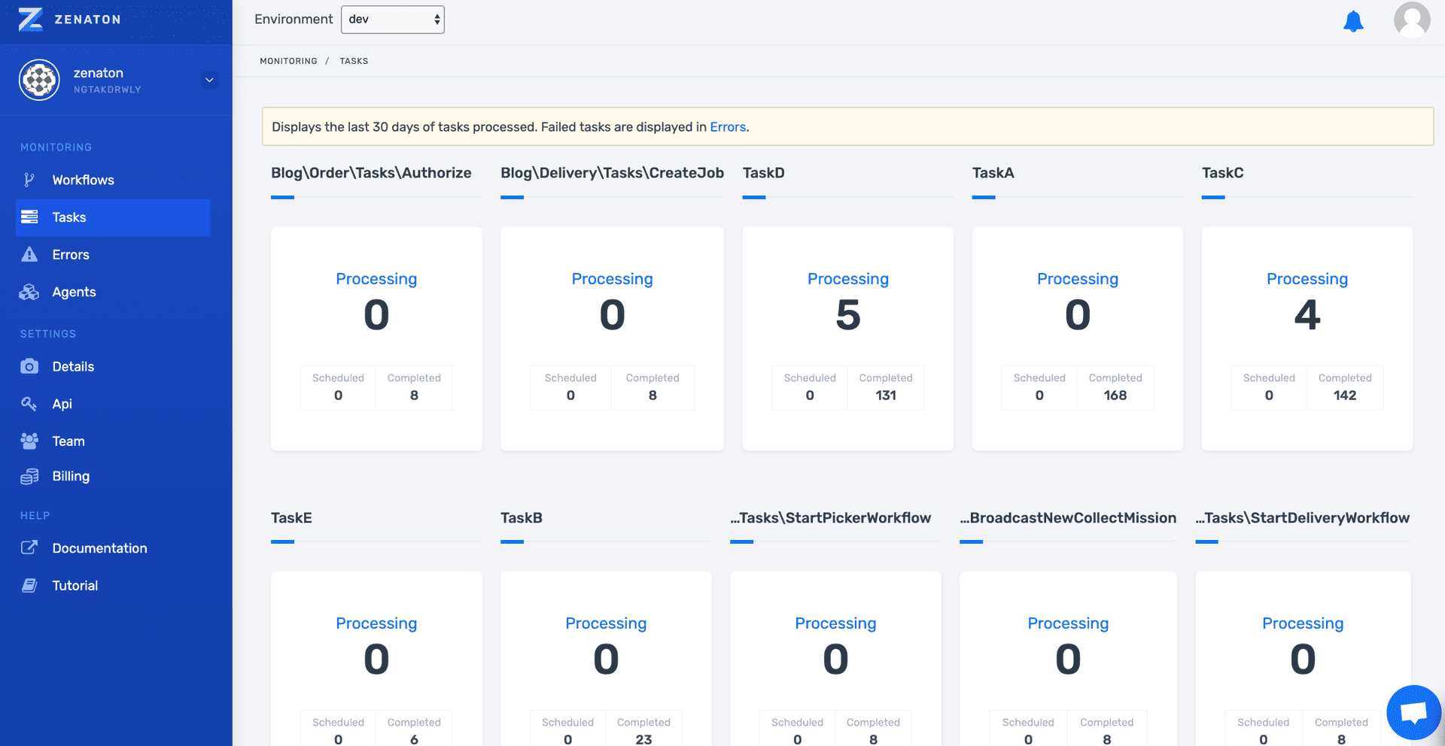Click TaskE Completed value 6
The image size is (1445, 746).
414,739
